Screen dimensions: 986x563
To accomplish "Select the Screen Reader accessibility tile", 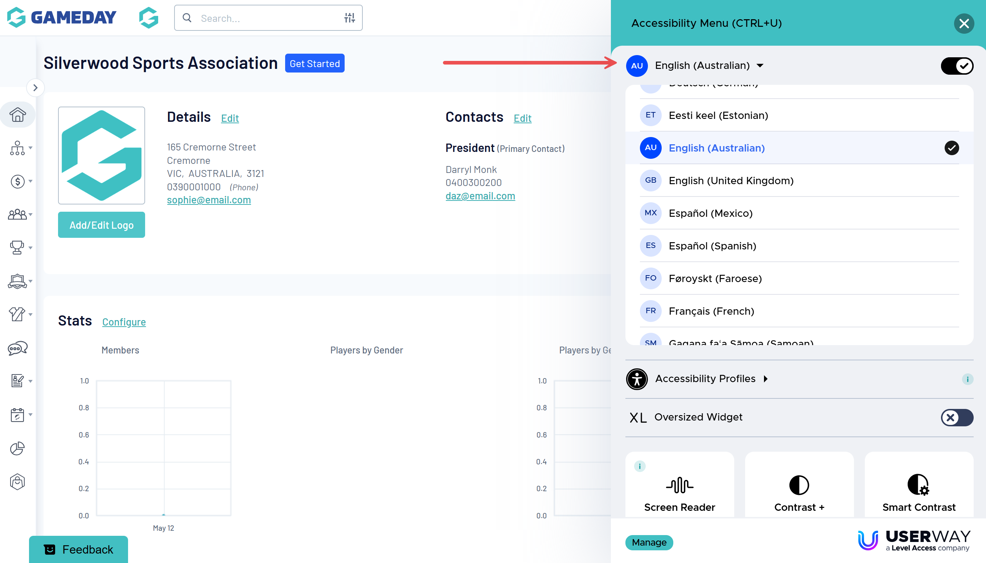I will (679, 490).
